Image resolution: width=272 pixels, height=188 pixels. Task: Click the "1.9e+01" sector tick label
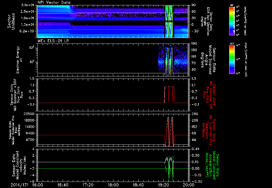click(28, 18)
